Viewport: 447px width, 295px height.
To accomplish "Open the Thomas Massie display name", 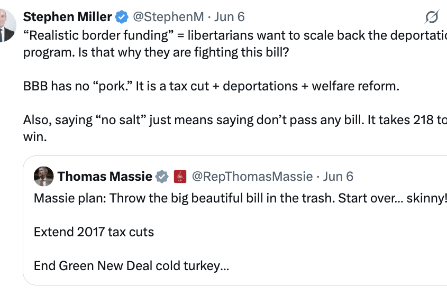I will [105, 177].
